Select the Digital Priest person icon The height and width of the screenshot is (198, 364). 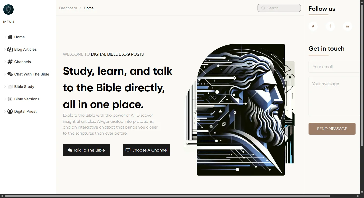point(10,111)
